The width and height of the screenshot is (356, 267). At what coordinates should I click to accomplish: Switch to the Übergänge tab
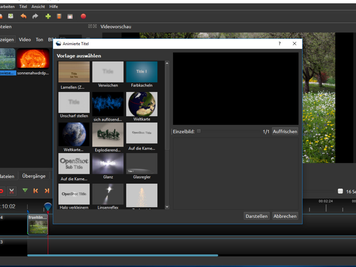click(x=34, y=176)
